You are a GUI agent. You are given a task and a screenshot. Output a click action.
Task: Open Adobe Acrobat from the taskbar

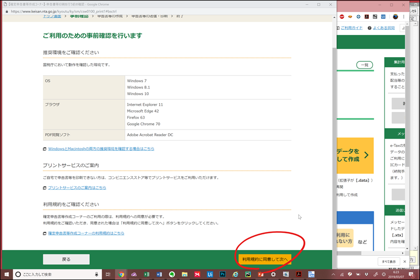point(298,274)
